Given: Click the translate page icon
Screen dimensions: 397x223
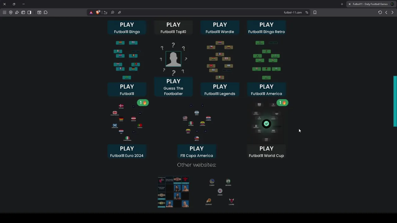Looking at the screenshot, I should click(119, 12).
